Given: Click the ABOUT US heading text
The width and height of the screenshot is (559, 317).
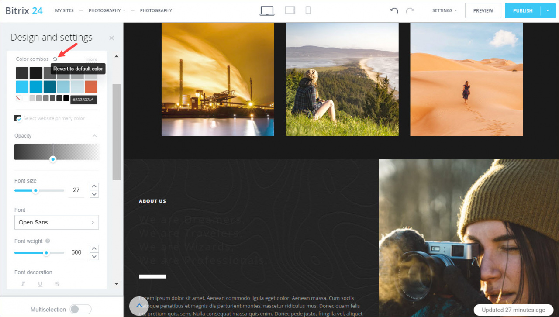Looking at the screenshot, I should (x=152, y=201).
